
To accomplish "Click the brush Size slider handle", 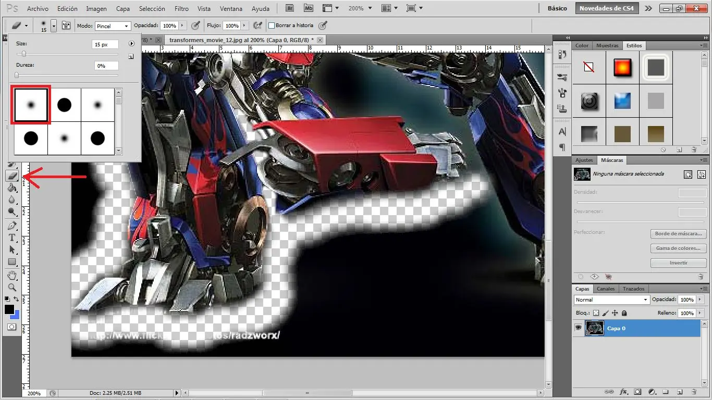I will click(23, 54).
